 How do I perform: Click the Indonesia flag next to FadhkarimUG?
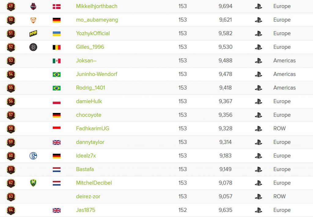point(57,129)
